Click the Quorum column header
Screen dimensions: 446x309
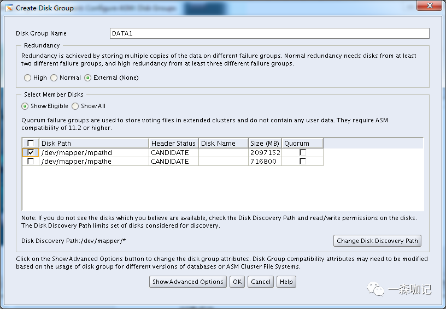coord(302,143)
